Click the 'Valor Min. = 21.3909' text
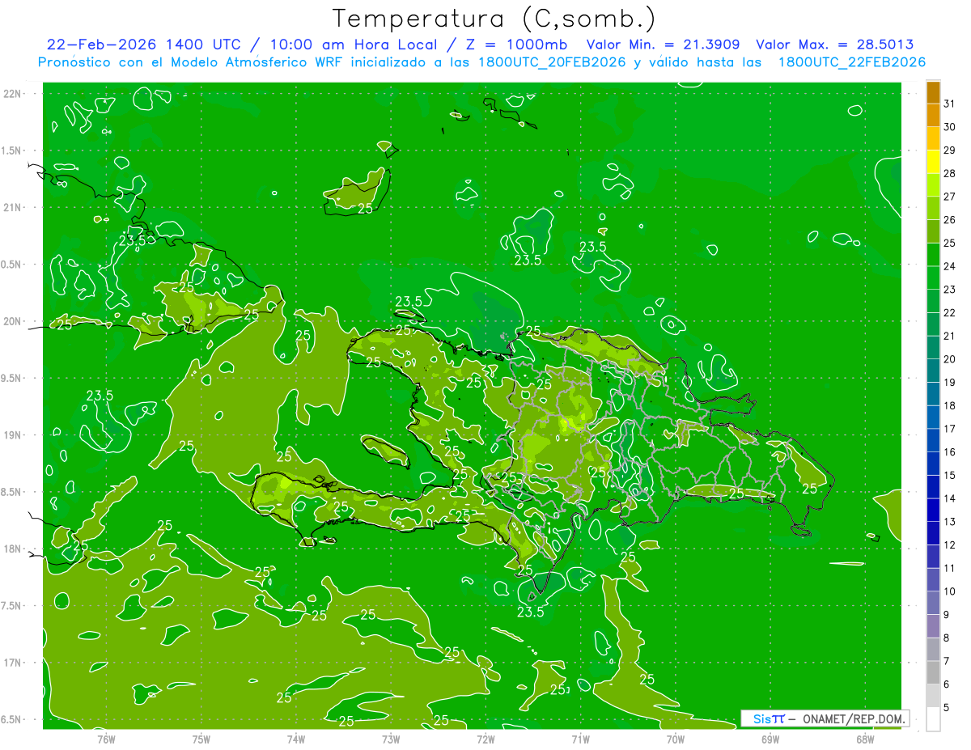The image size is (971, 750). (x=664, y=44)
